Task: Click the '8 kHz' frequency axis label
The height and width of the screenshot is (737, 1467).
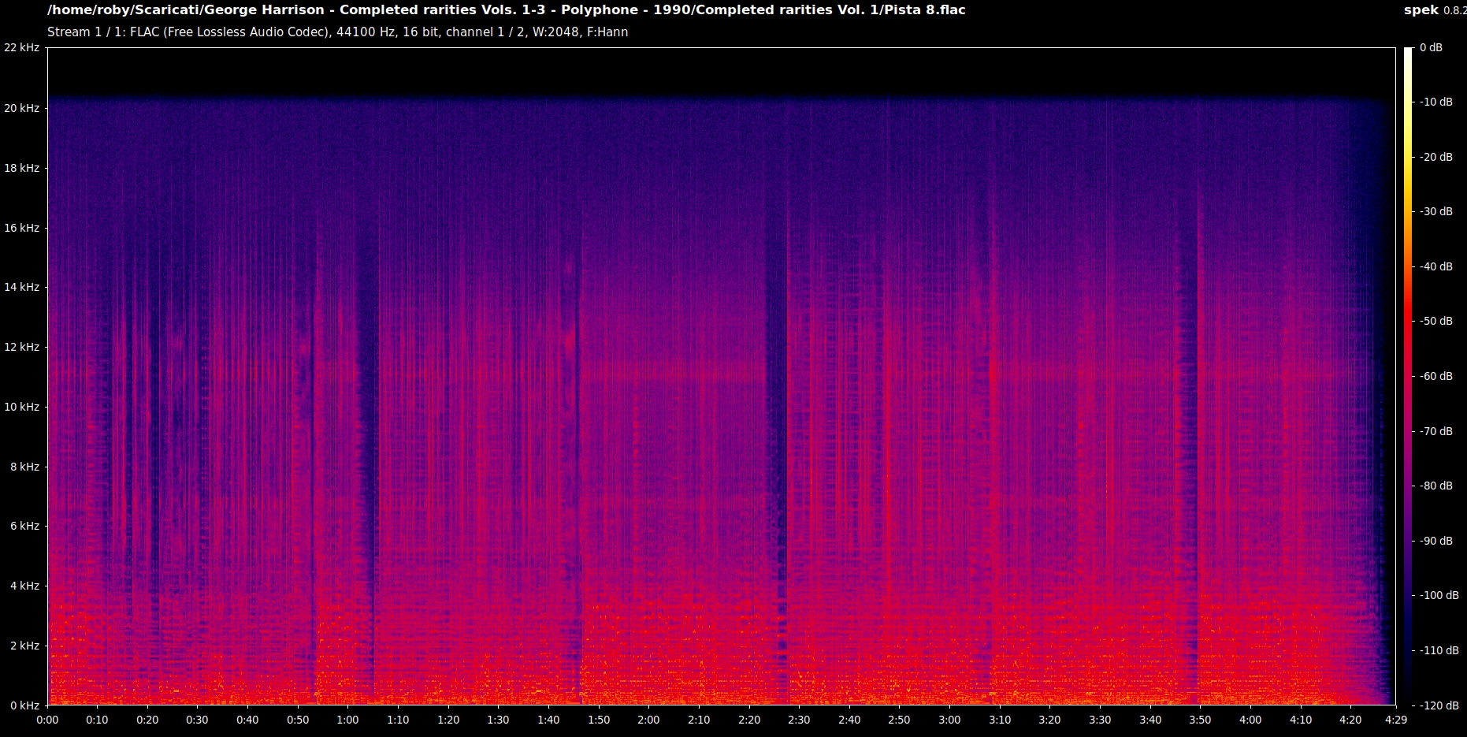Action: tap(24, 467)
